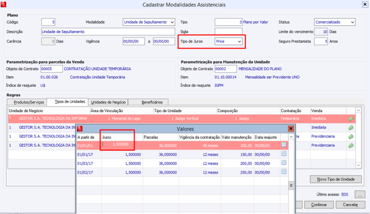This screenshot has height=214, width=370.
Task: Open the table icon for the 01/01/17 row
Action: 284,154
